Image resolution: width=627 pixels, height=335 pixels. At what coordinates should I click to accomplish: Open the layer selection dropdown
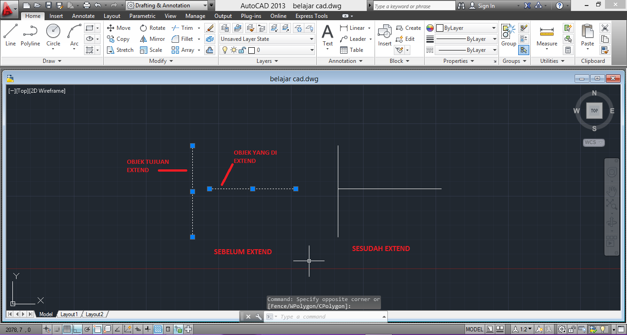click(x=311, y=50)
